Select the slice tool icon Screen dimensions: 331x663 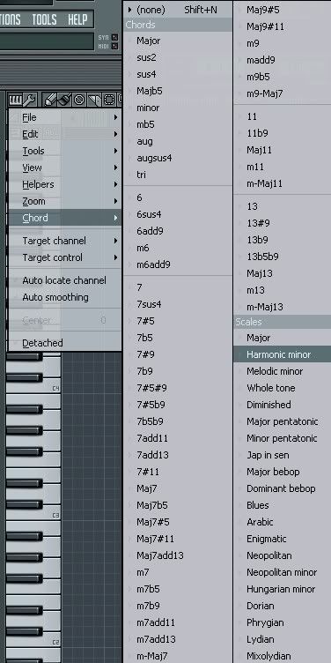94,101
